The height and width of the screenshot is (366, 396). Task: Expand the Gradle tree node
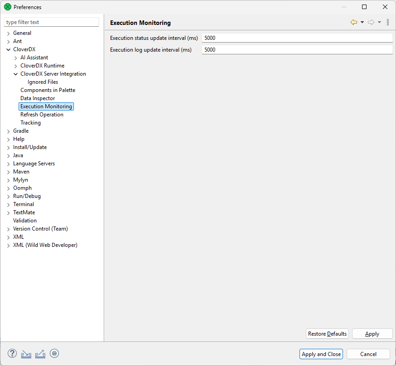[8, 131]
